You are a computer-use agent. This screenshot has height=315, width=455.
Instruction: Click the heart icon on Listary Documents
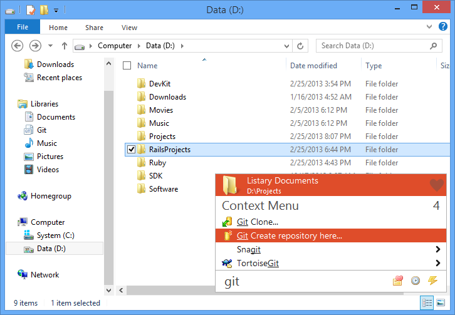[437, 185]
